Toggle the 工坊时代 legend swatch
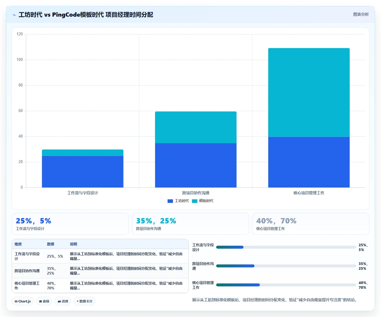The height and width of the screenshot is (317, 381). point(170,201)
